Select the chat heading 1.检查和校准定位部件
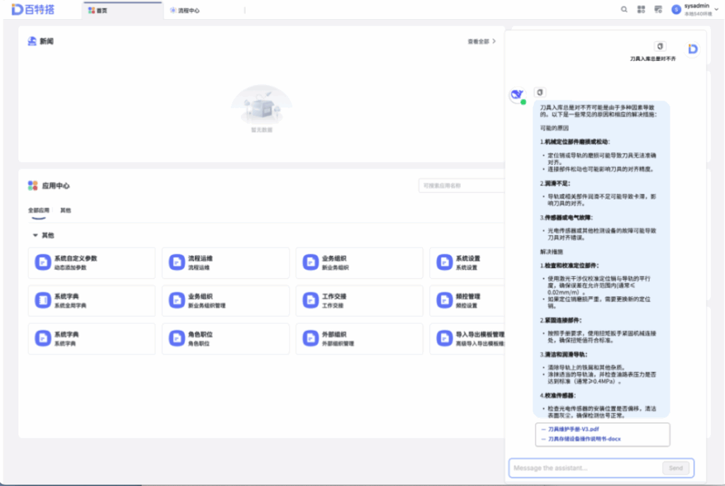725x486 pixels. pyautogui.click(x=569, y=265)
